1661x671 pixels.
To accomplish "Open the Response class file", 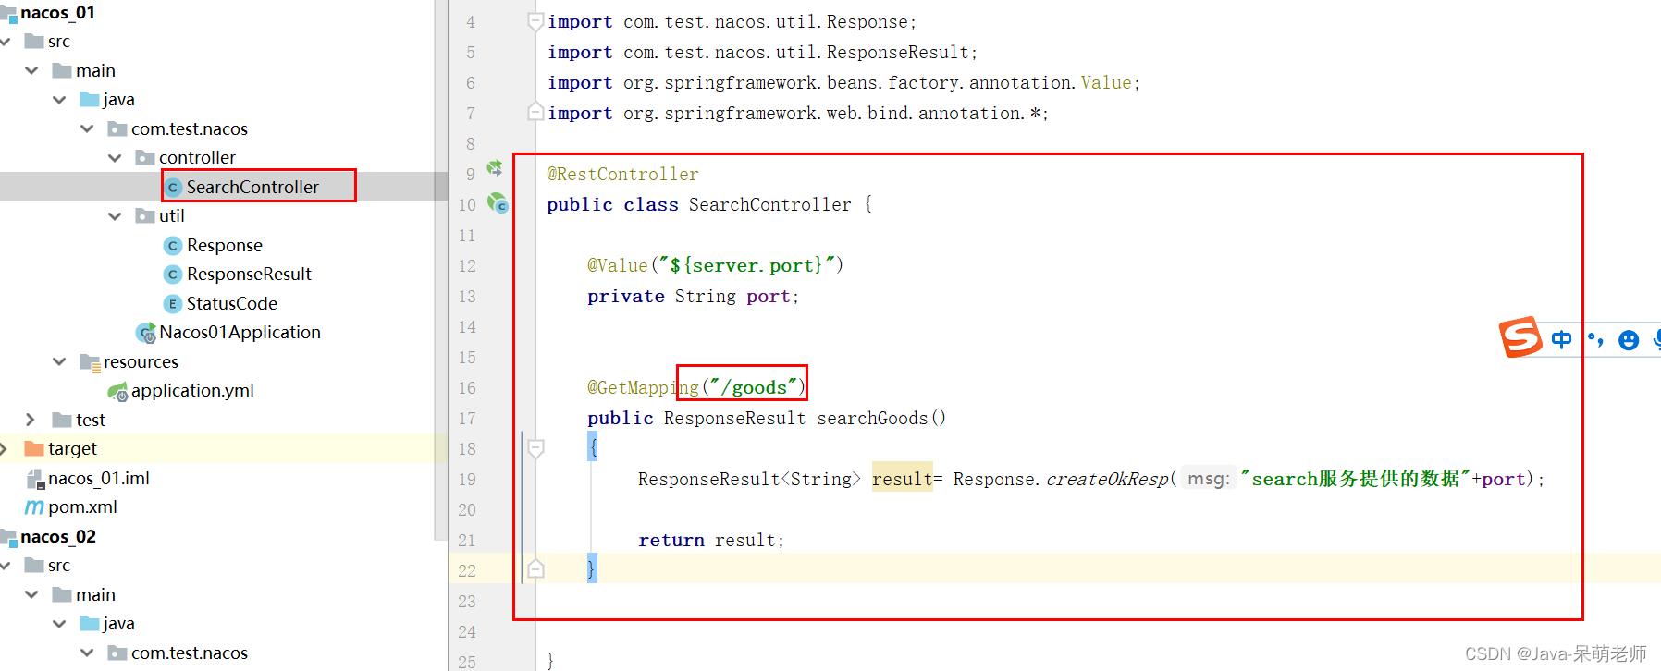I will pyautogui.click(x=225, y=245).
